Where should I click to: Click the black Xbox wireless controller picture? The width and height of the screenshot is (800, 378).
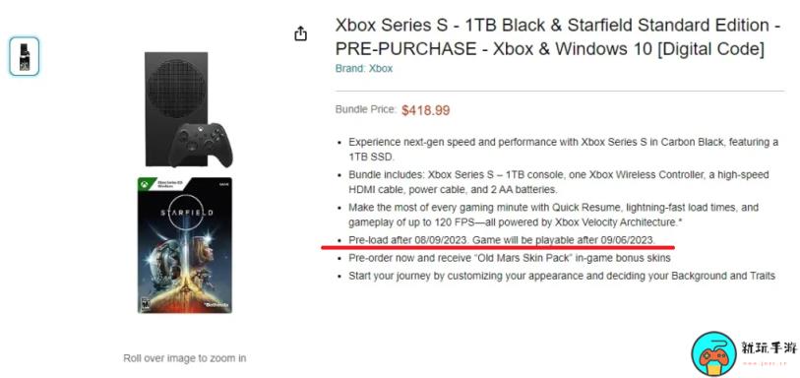[205, 144]
